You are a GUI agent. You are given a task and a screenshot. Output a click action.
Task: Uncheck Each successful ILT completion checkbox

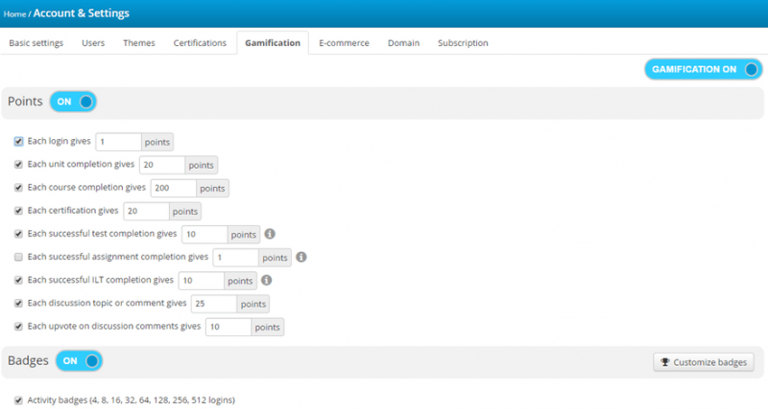pyautogui.click(x=18, y=280)
